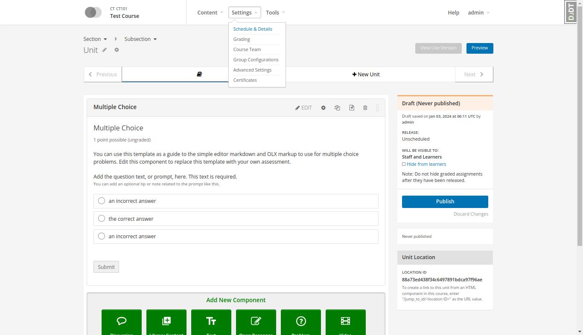Click View Live Version button
The height and width of the screenshot is (335, 583).
438,48
